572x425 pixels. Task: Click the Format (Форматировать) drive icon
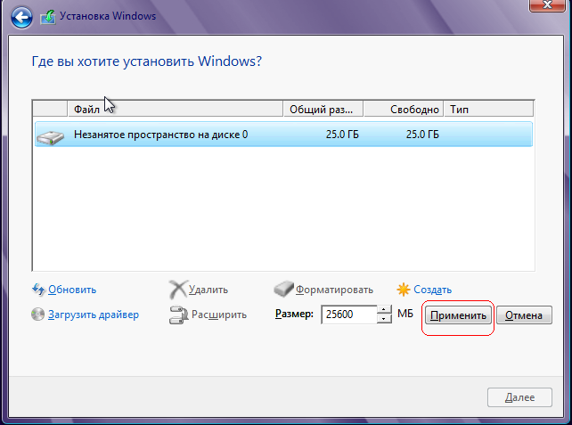point(283,289)
